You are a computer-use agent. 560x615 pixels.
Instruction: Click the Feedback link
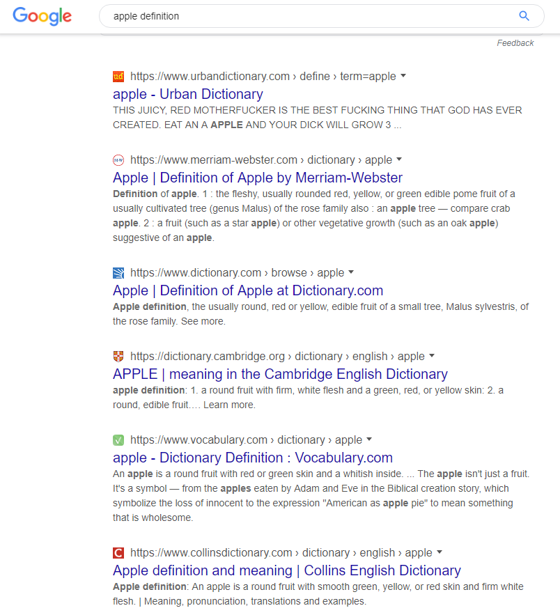515,43
